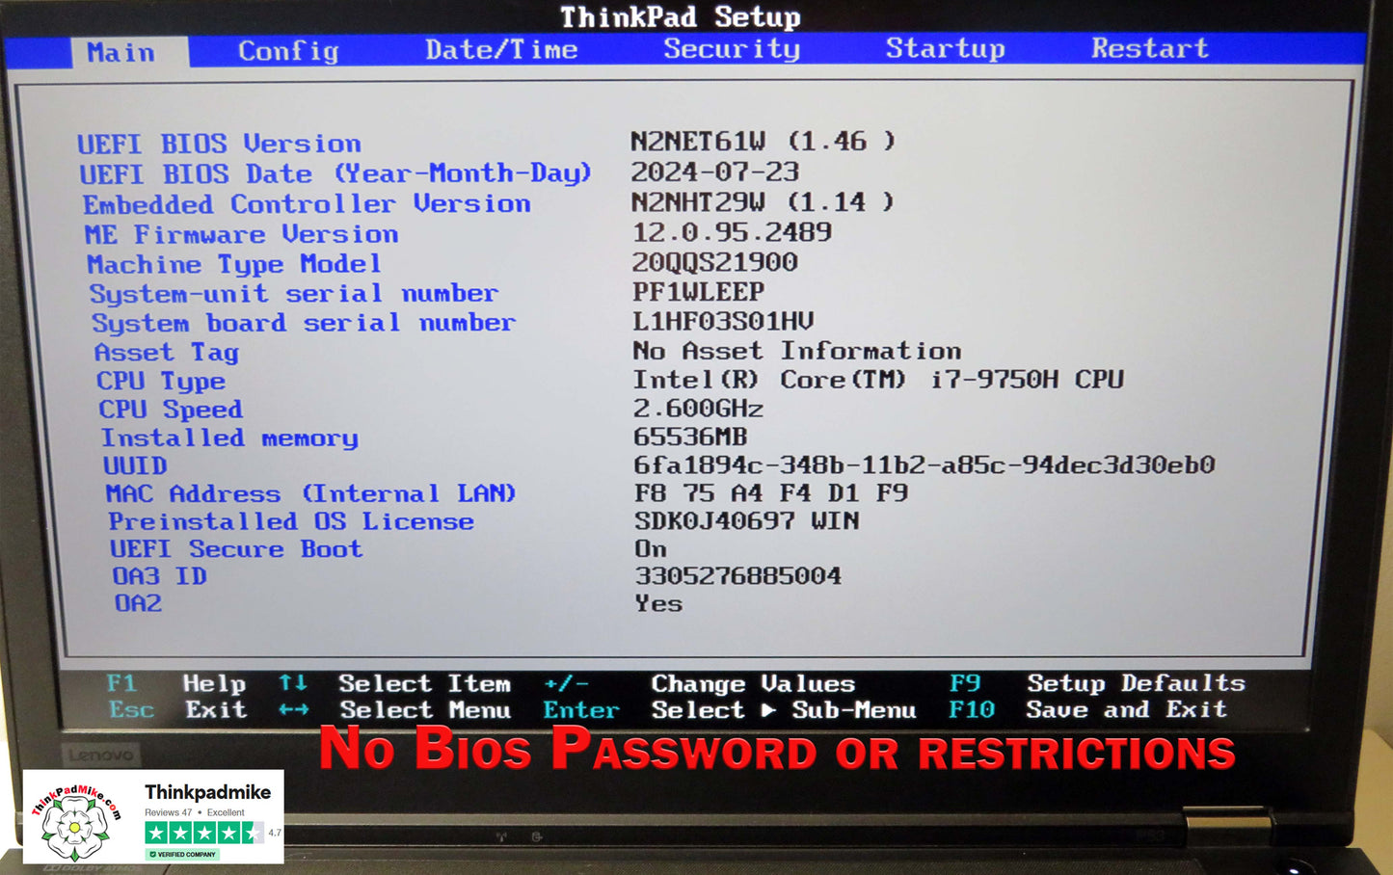Select the System-unit serial number label
Screen dimensions: 1393x875
(x=294, y=294)
